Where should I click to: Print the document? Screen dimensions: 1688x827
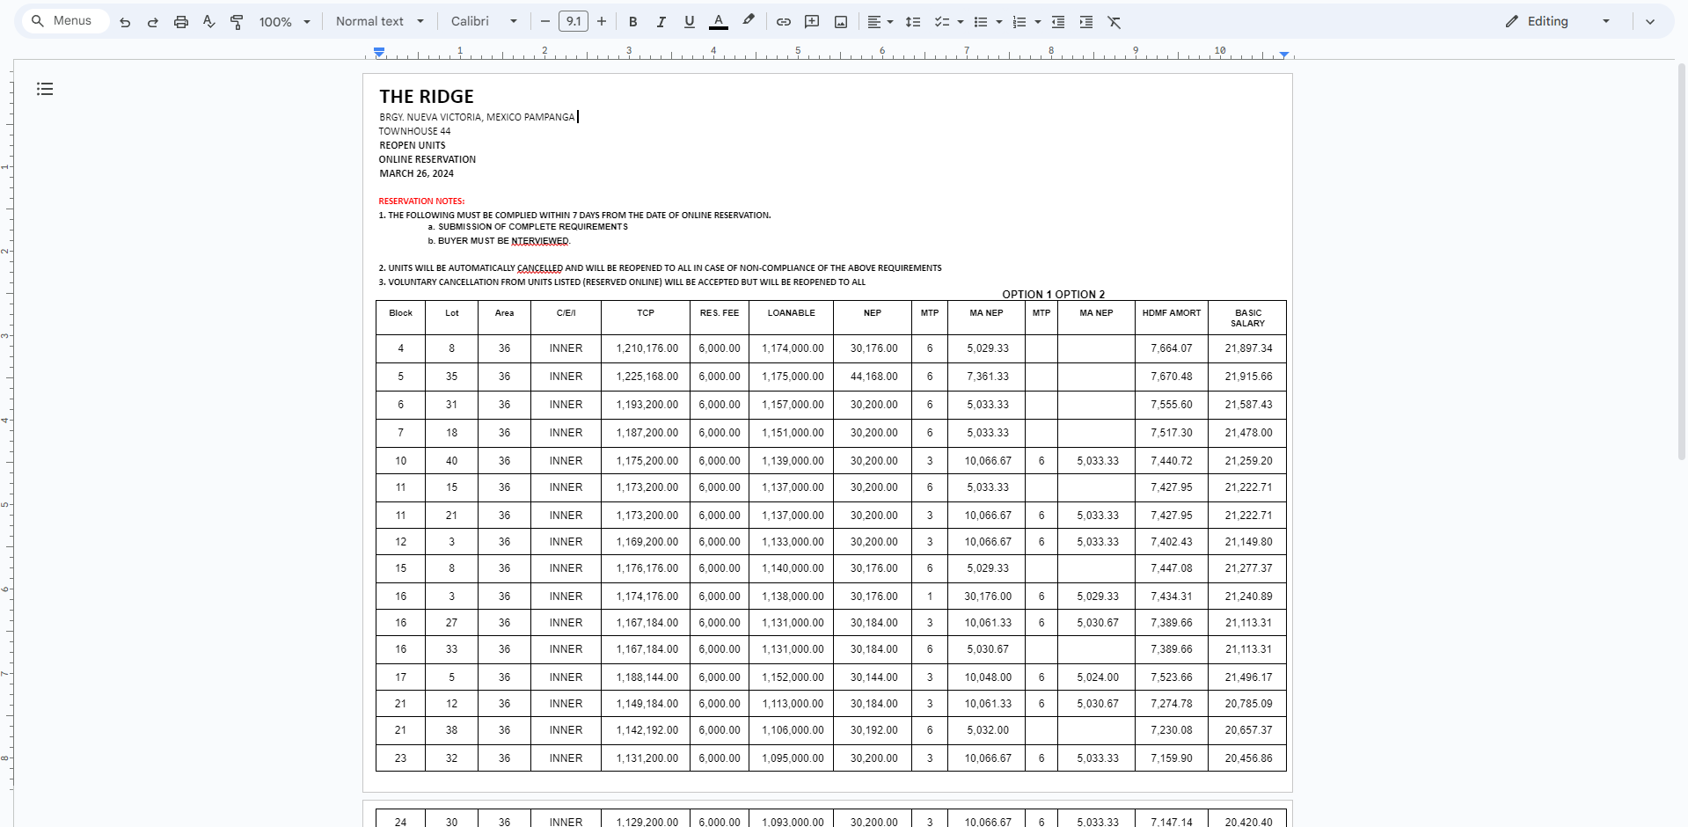coord(181,22)
